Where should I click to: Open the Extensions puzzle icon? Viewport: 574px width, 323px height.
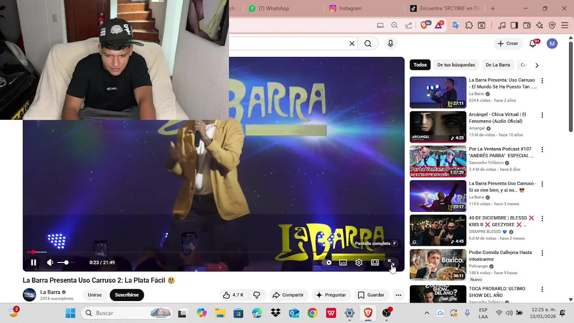[x=469, y=26]
